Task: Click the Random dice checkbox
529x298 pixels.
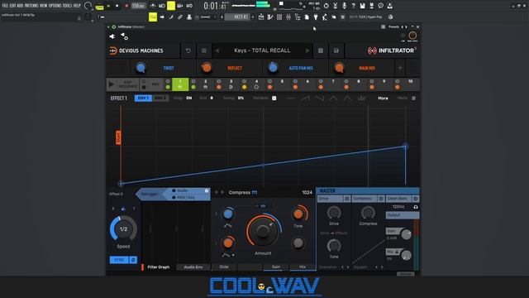Action: pyautogui.click(x=274, y=98)
